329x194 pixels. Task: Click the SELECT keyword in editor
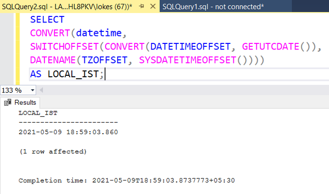[x=47, y=19]
